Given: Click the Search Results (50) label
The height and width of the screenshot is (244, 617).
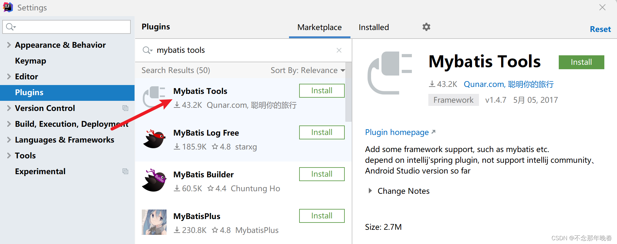Looking at the screenshot, I should click(x=176, y=70).
